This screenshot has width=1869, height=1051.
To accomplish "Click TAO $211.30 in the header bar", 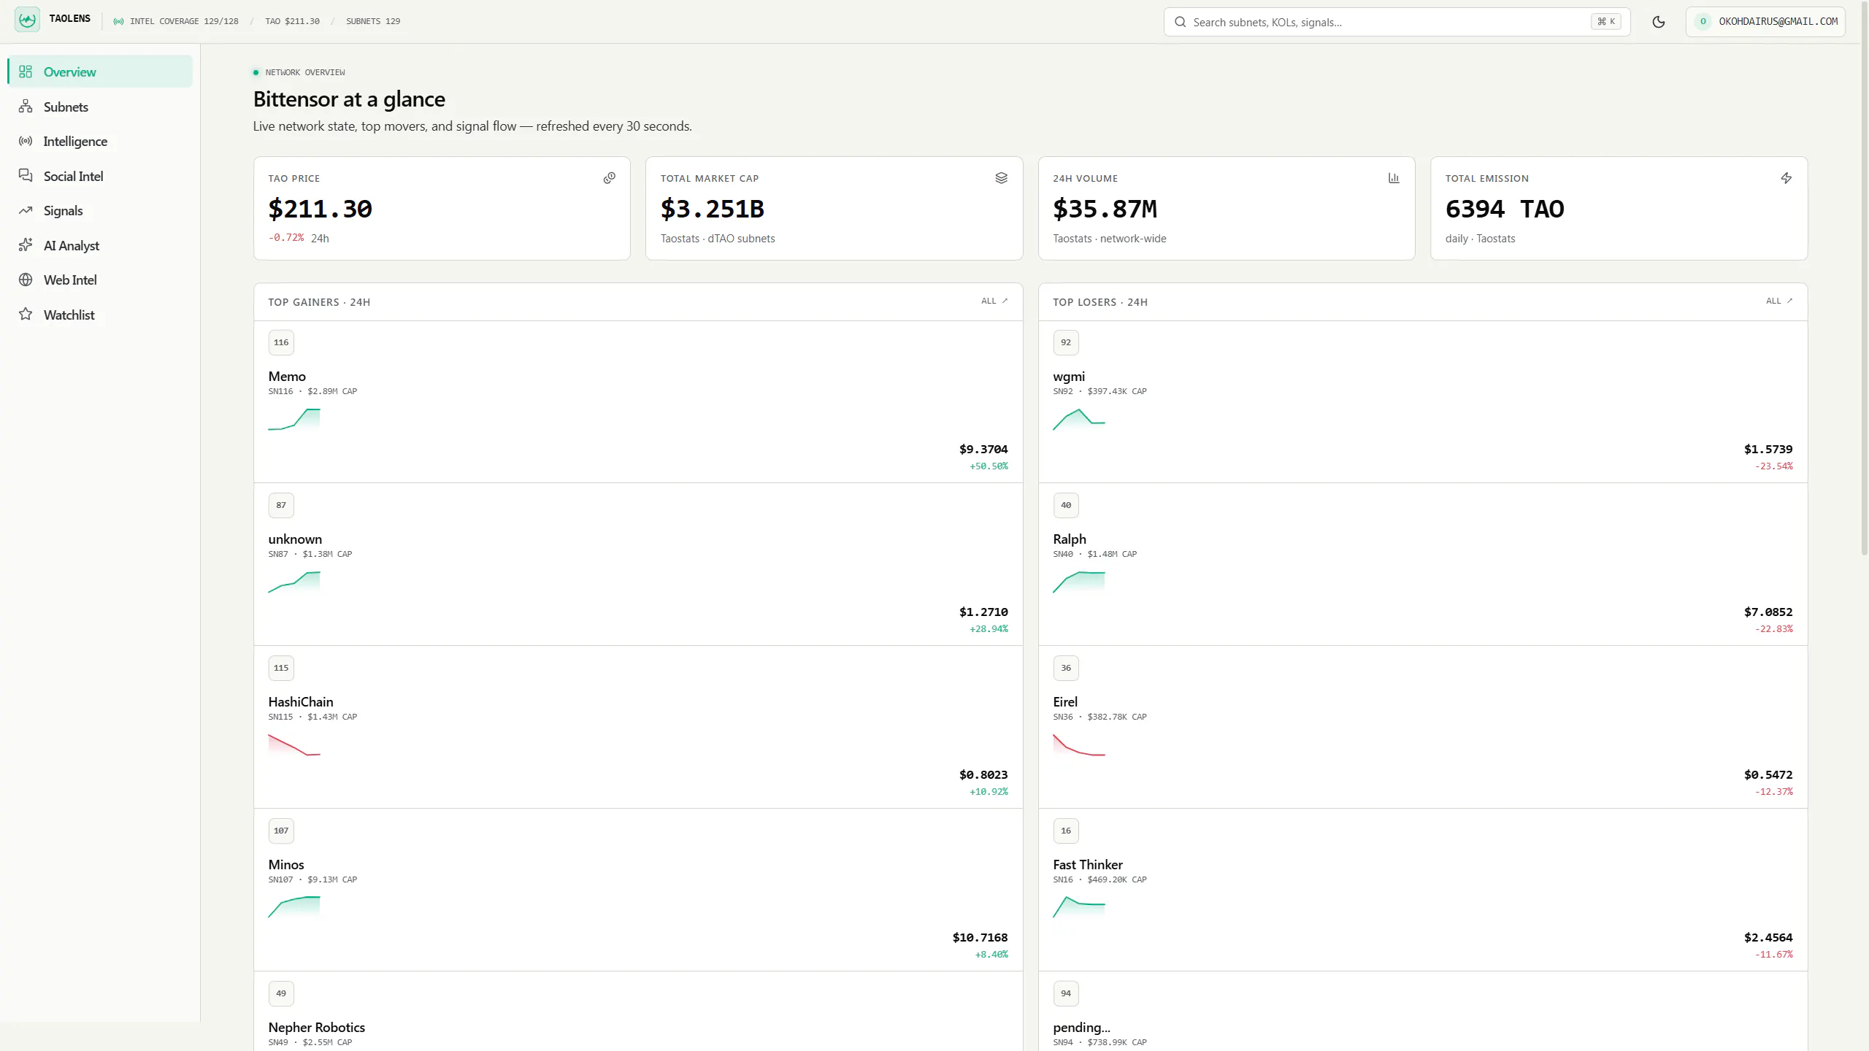I will [292, 21].
